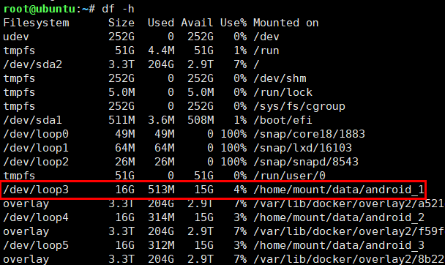This screenshot has height=265, width=445.
Task: Click the '511M' size of /dev/sda1
Action: point(121,120)
